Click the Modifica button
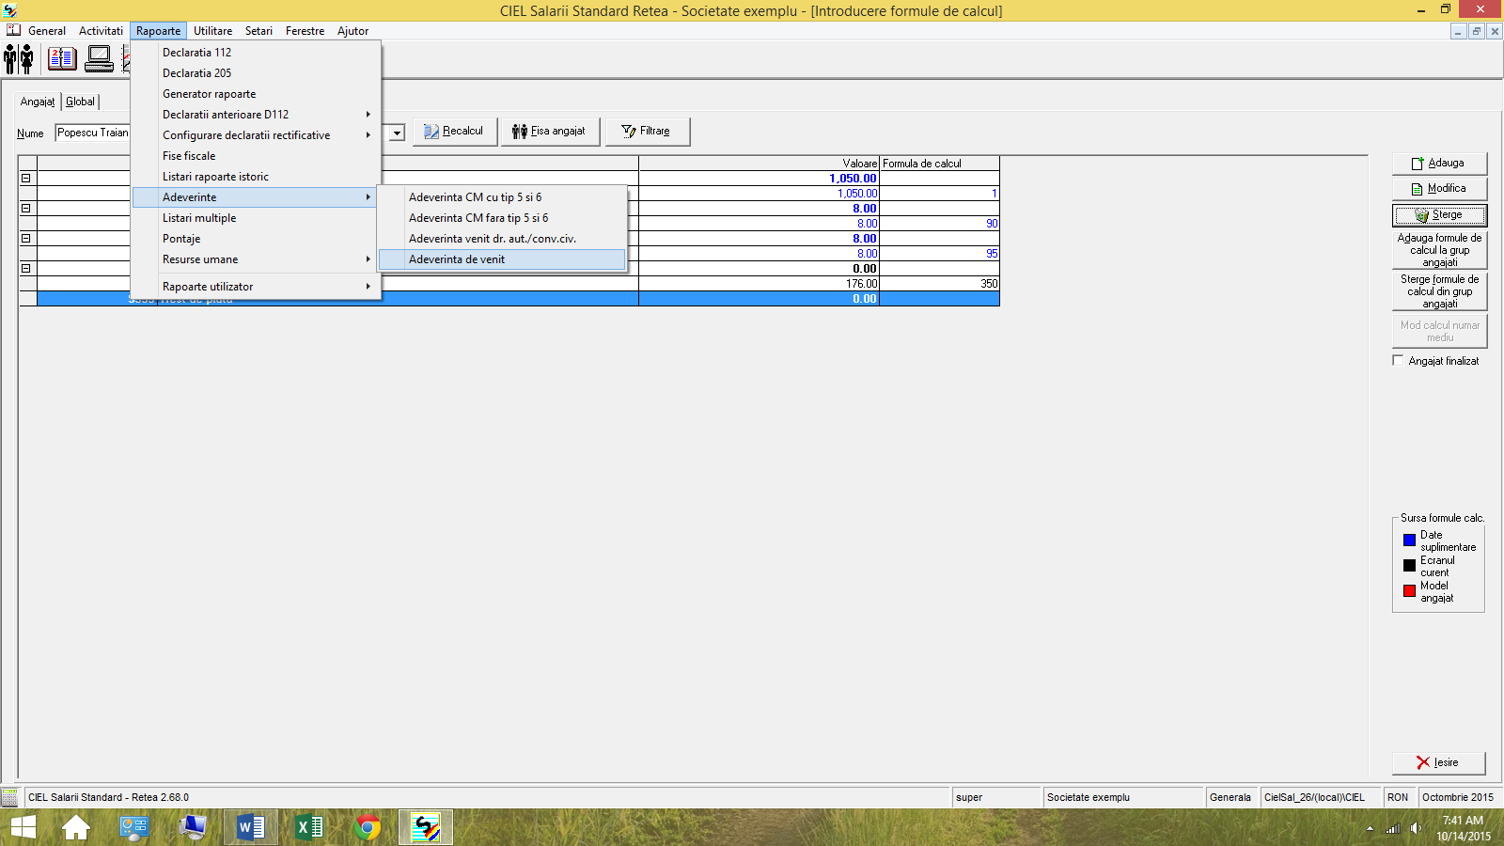This screenshot has width=1504, height=846. tap(1439, 189)
